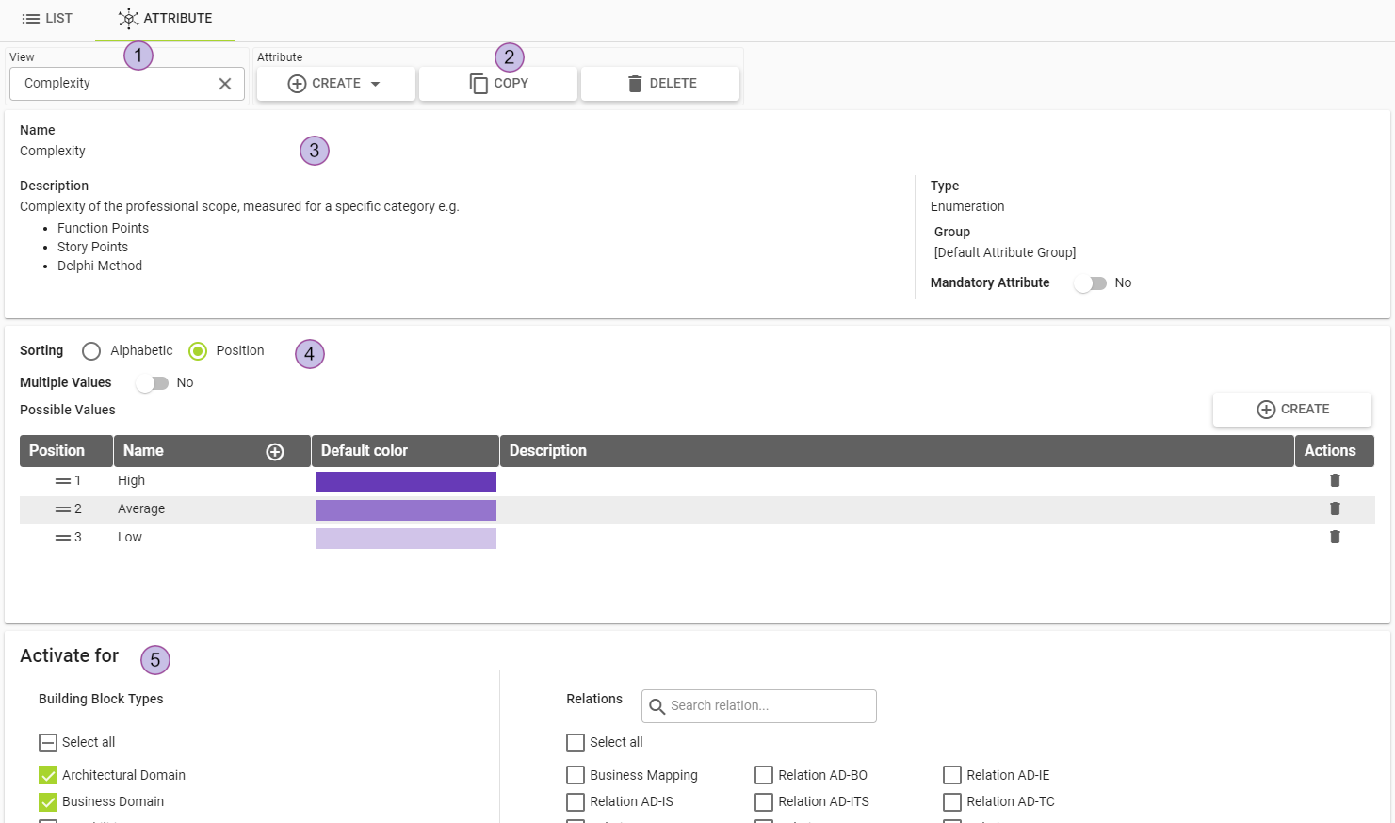
Task: Click trash icon for the Average value
Action: coord(1334,508)
